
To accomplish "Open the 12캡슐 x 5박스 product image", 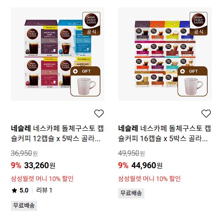I will 58,54.
